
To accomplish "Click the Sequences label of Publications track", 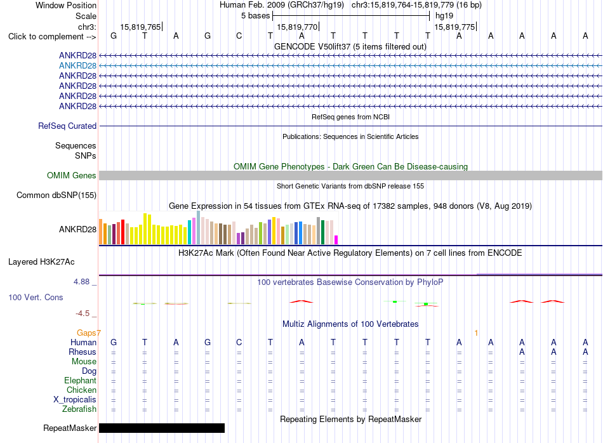I will [76, 146].
